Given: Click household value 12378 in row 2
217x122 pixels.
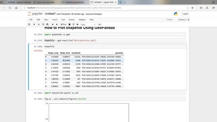Looking at the screenshot, I should pos(78,64).
